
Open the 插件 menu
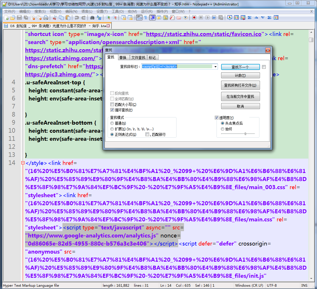(x=162, y=12)
